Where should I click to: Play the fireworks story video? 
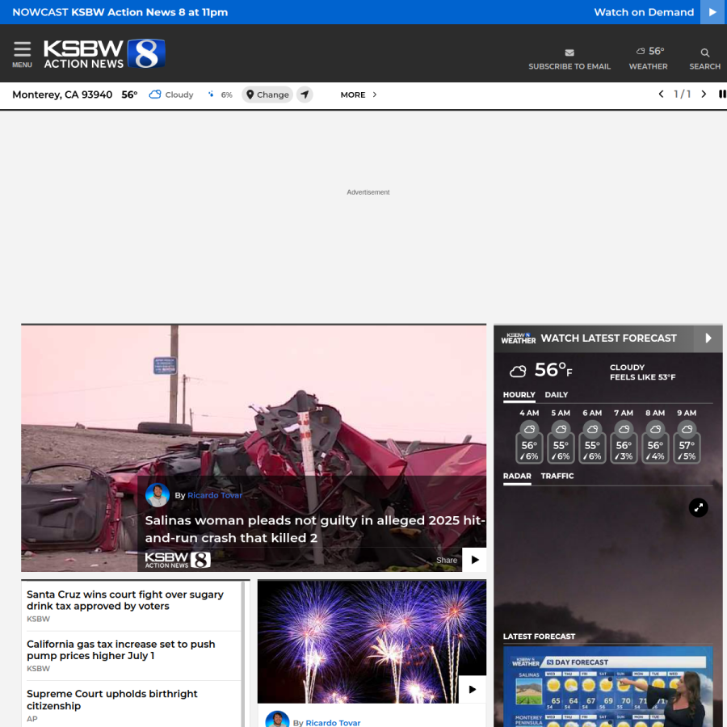tap(473, 690)
